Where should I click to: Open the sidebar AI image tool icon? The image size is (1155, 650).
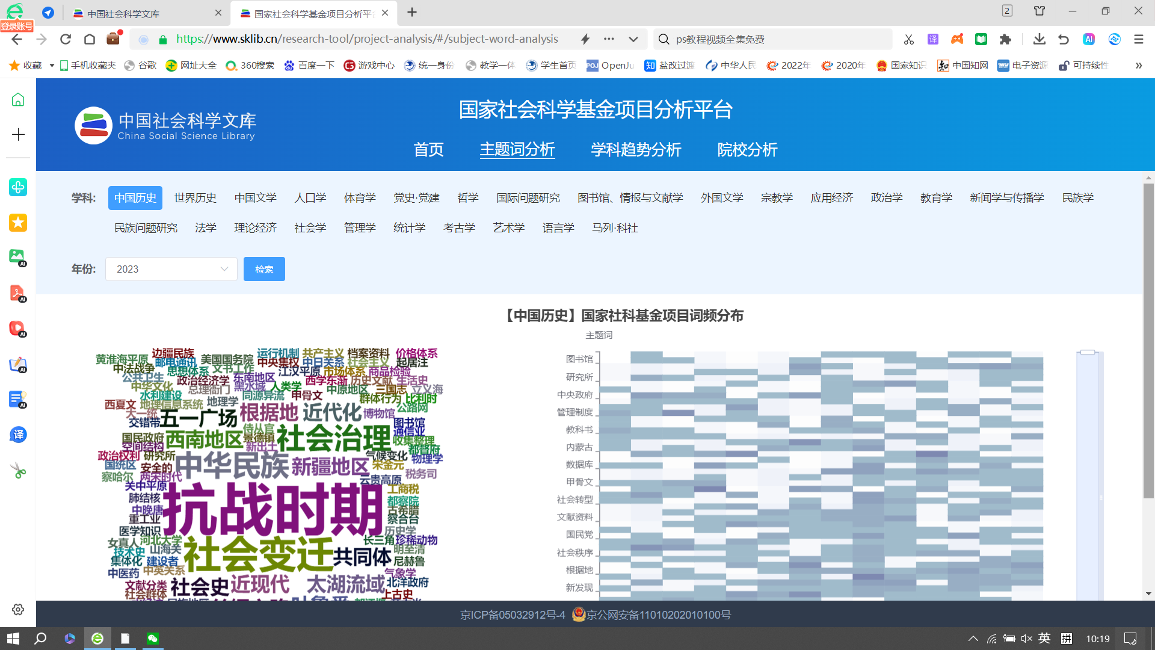18,258
